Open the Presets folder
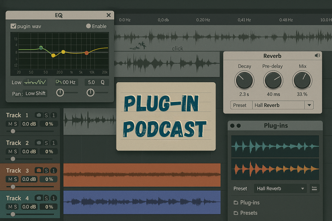Screen dimensions: 332x221 (246, 213)
